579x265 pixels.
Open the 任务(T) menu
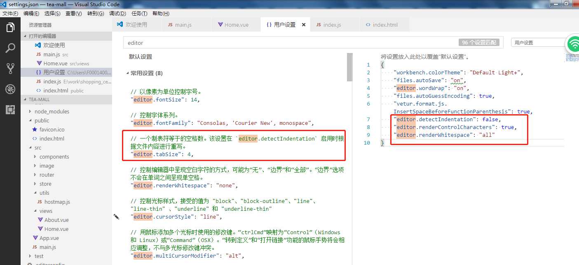pos(139,14)
